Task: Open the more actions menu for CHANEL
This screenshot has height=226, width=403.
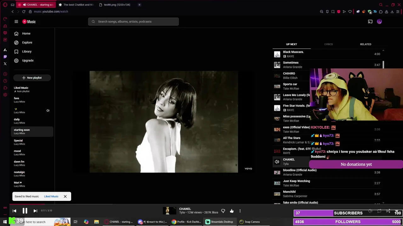Action: (x=240, y=211)
